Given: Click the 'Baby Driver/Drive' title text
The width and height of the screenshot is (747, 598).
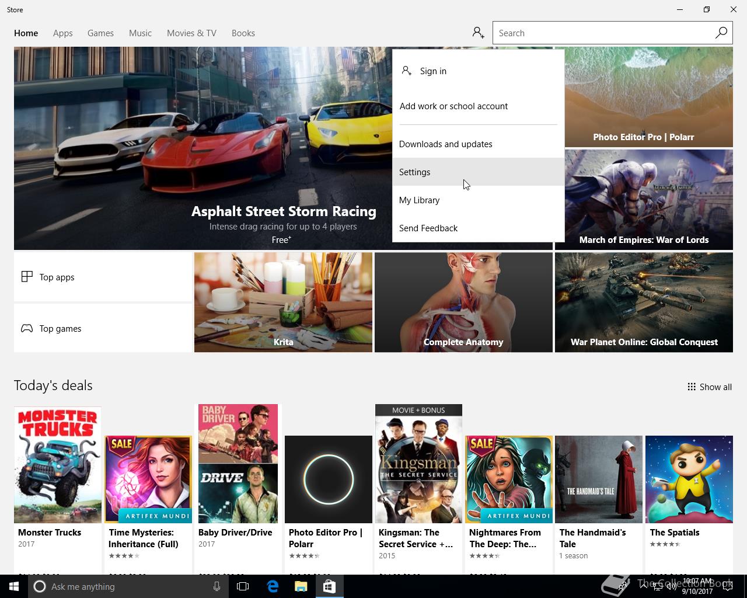Looking at the screenshot, I should pos(235,532).
